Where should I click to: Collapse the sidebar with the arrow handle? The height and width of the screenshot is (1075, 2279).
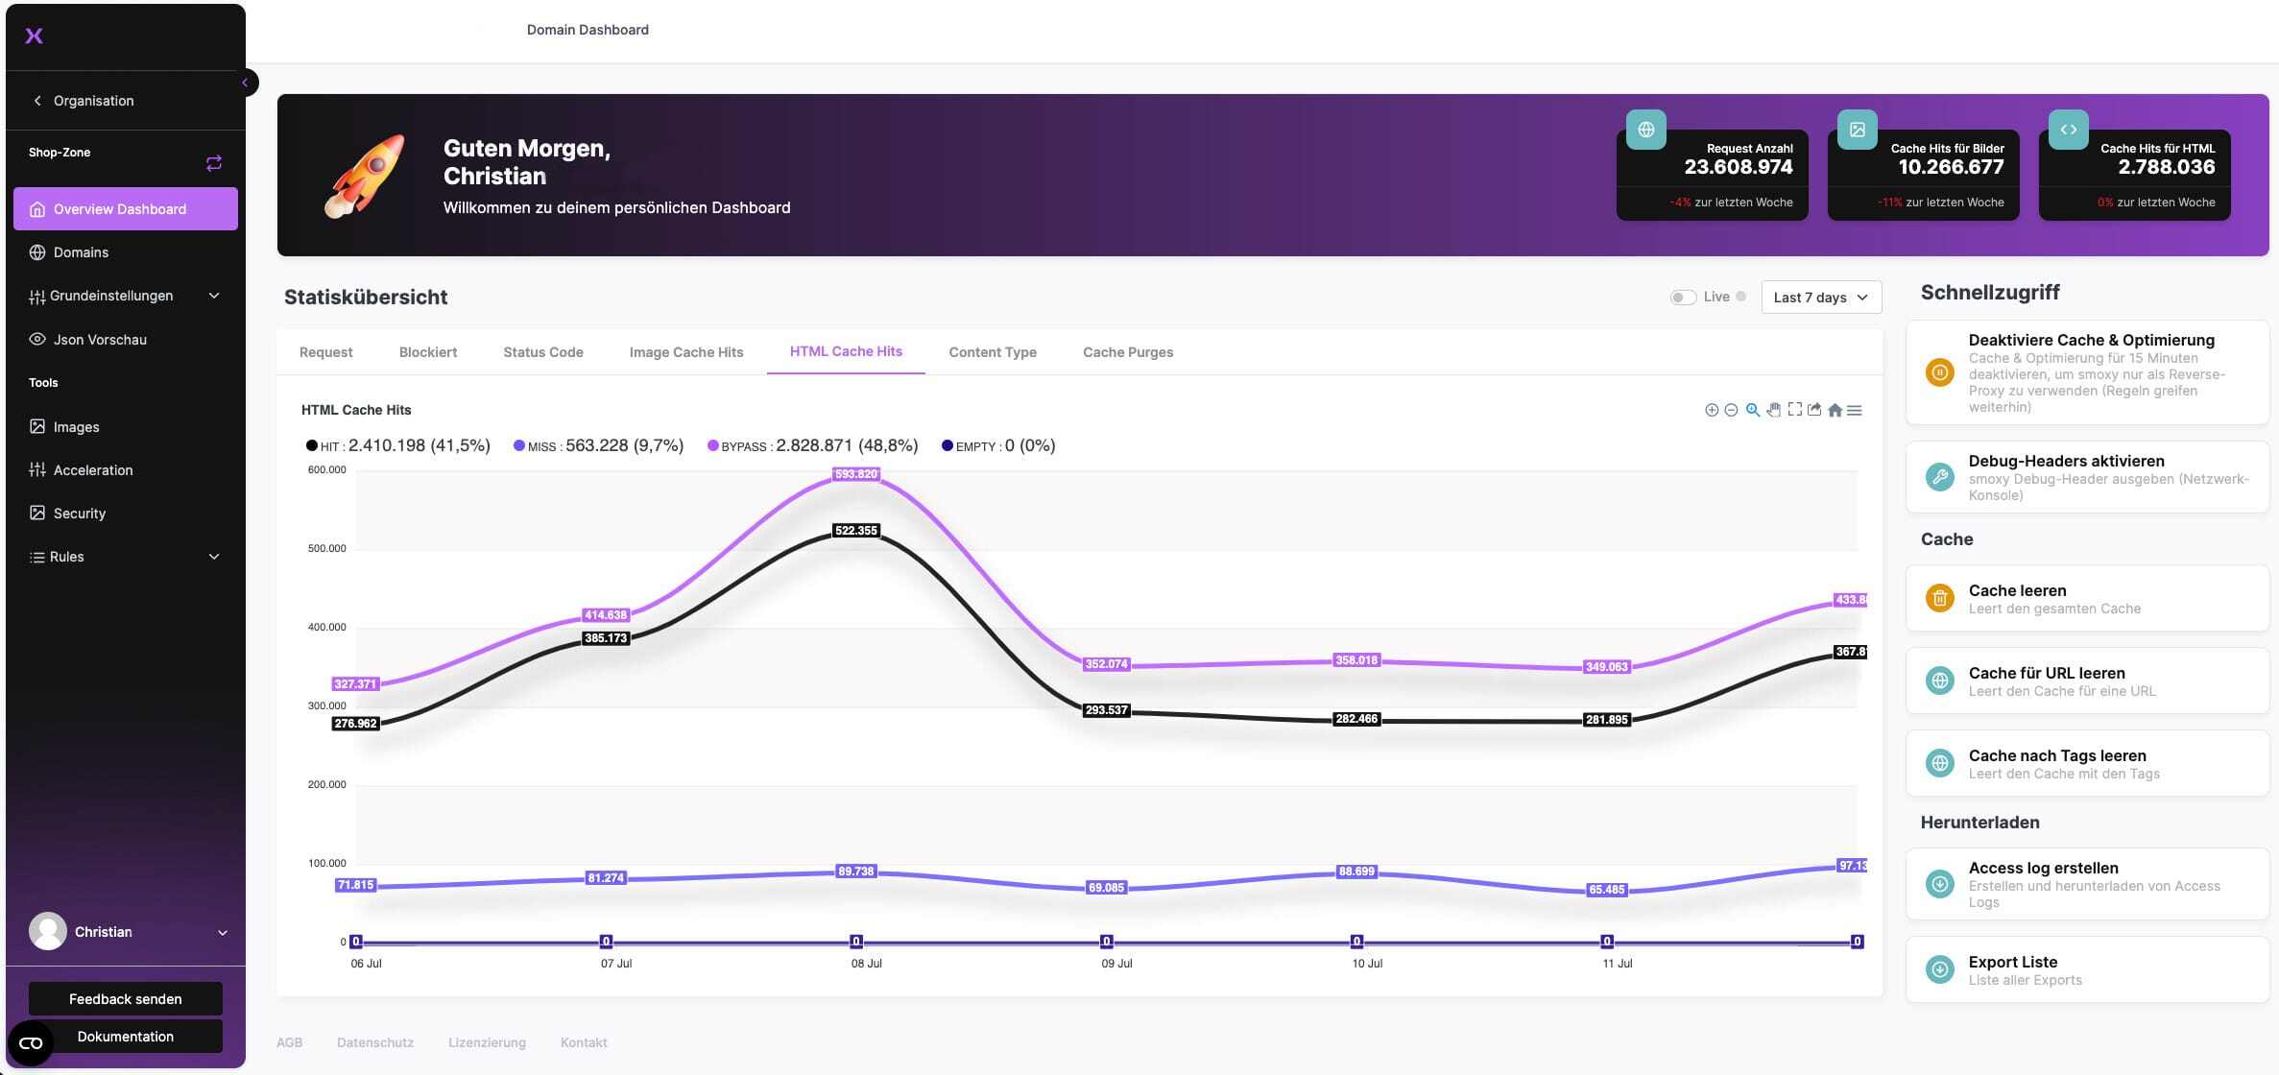(246, 83)
